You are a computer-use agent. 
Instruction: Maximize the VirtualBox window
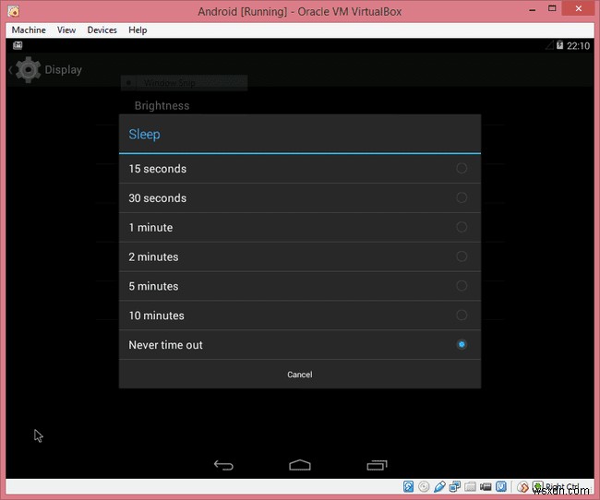pos(552,8)
